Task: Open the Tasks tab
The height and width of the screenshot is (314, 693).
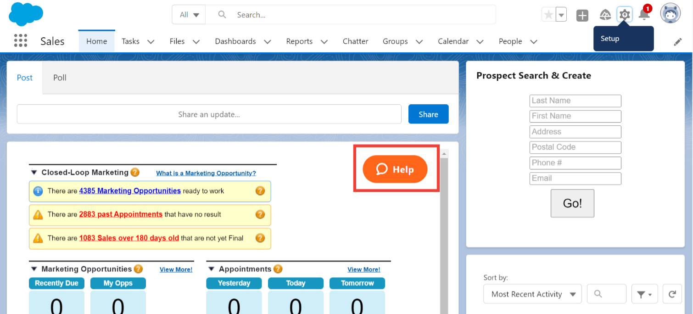Action: point(130,41)
